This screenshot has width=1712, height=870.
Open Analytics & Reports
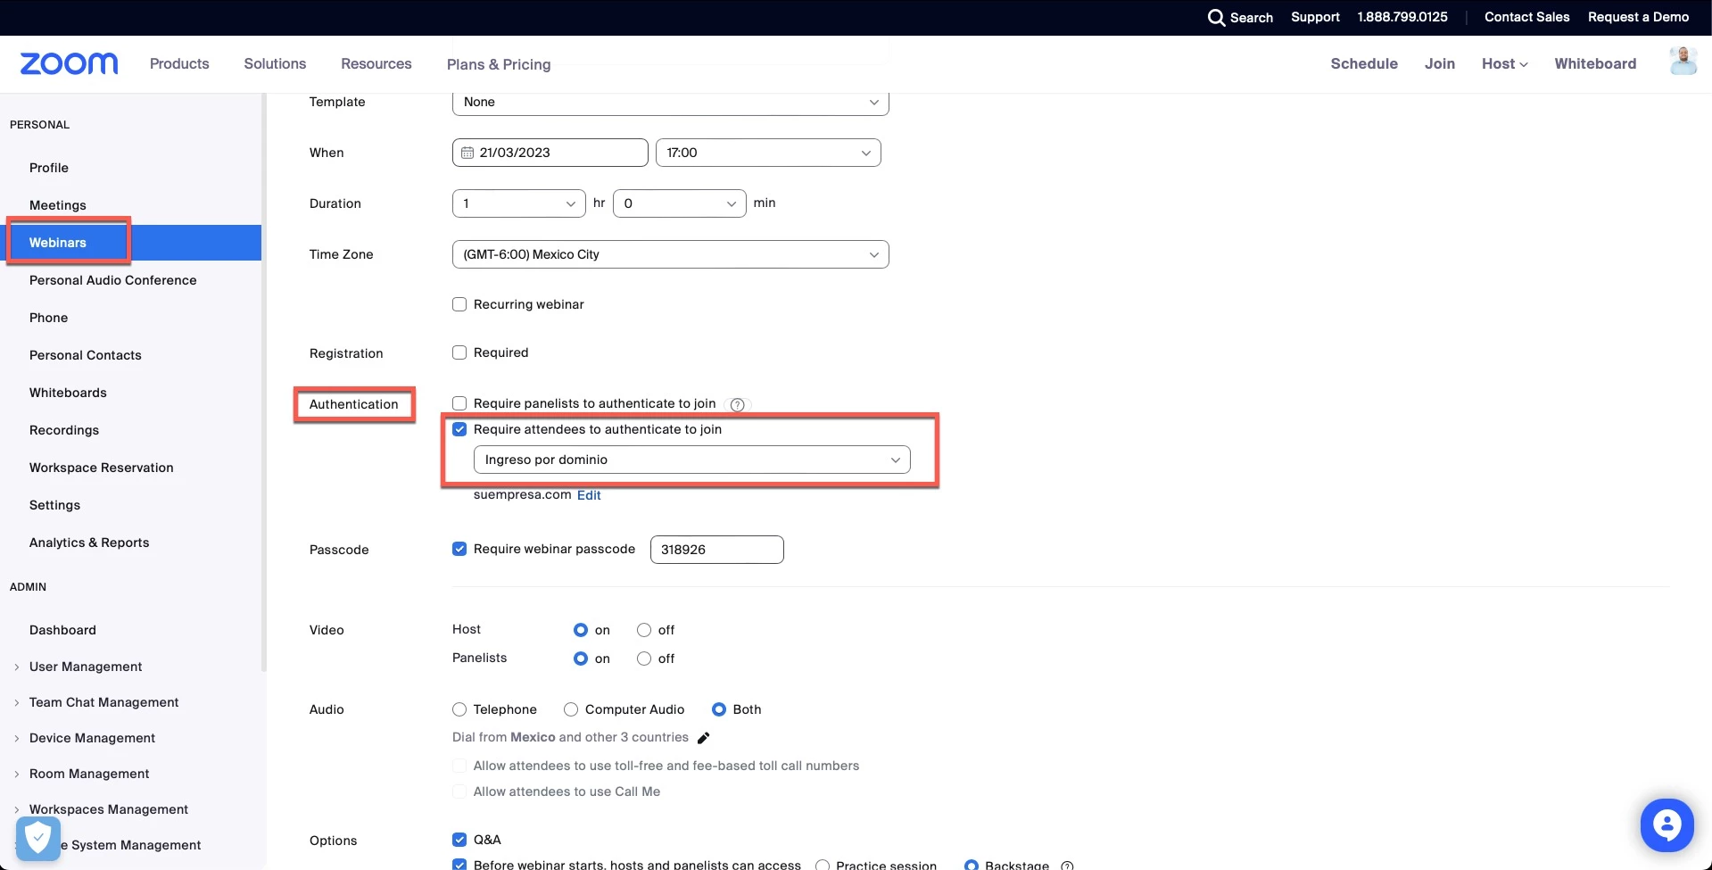pyautogui.click(x=89, y=543)
